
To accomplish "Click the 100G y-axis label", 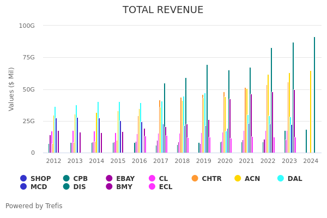I will click(x=27, y=26).
